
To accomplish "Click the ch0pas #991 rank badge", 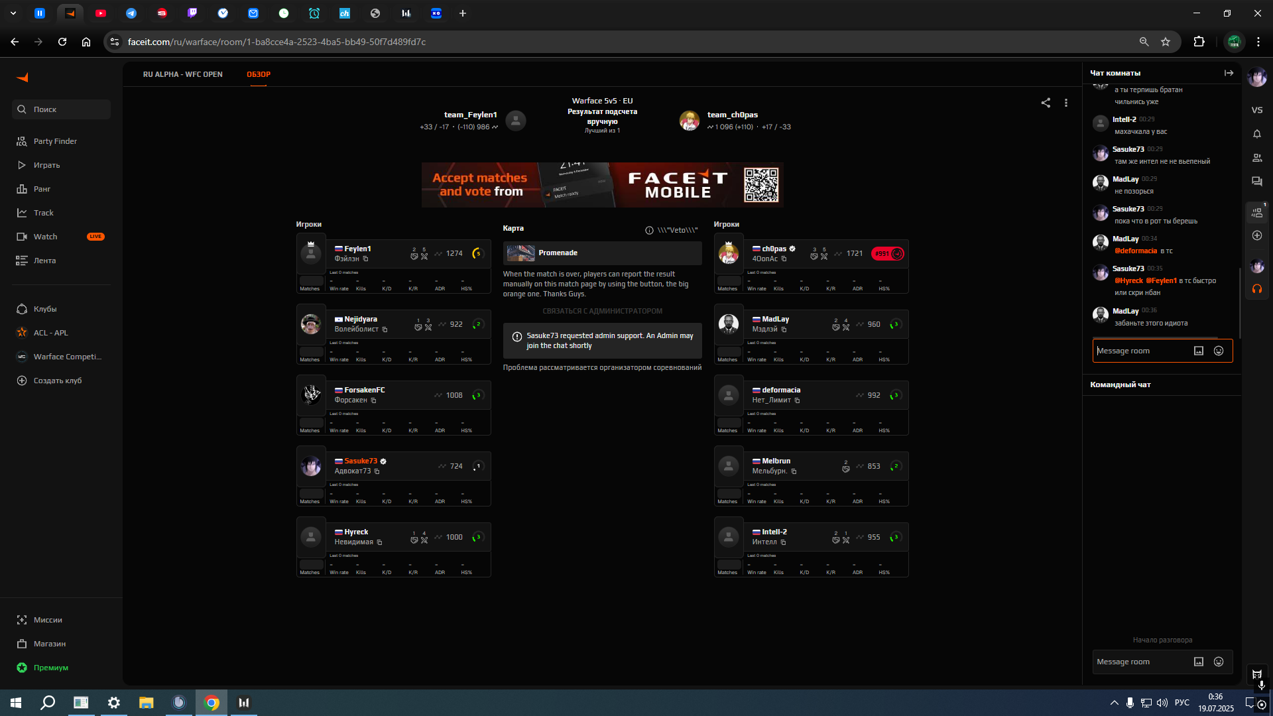I will (x=888, y=253).
